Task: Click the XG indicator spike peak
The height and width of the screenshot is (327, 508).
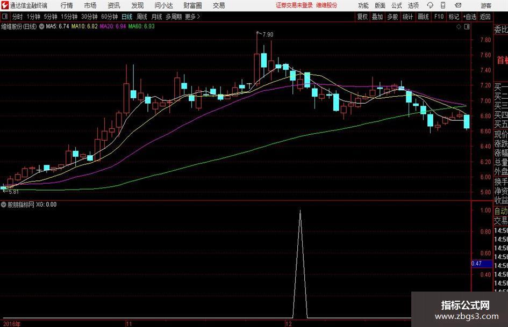Action: point(300,211)
